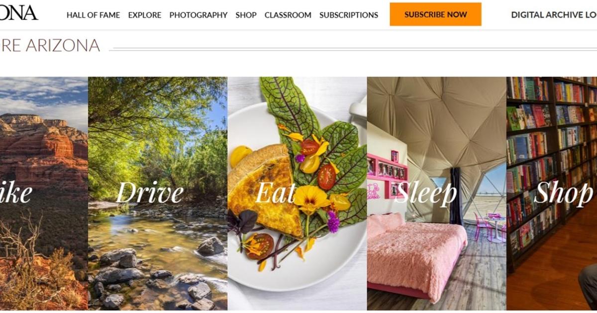This screenshot has width=597, height=313.
Task: Open the Classroom navigation link
Action: [288, 15]
